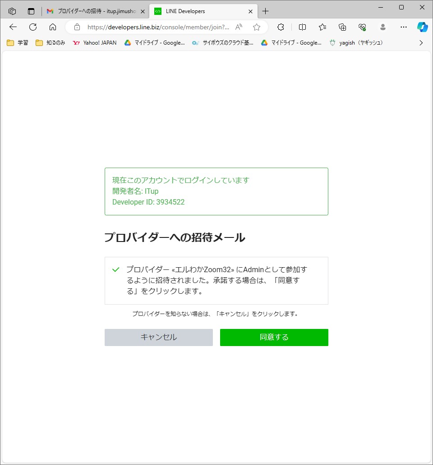The width and height of the screenshot is (433, 465).
Task: Toggle split screen icon
Action: point(302,27)
